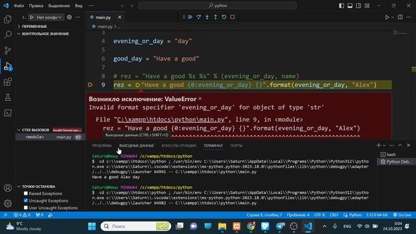Viewport: 416px width, 234px height.
Task: Open the new terminal profile dropdown arrow
Action: point(384,146)
